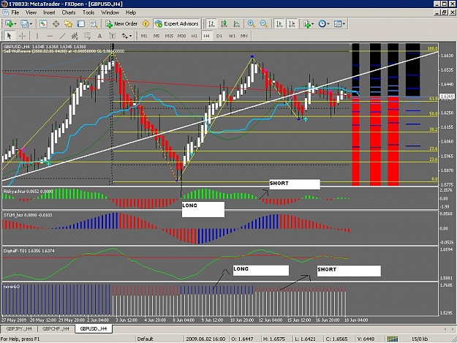Switch timeframe to MN
The width and height of the screenshot is (457, 343).
click(244, 36)
